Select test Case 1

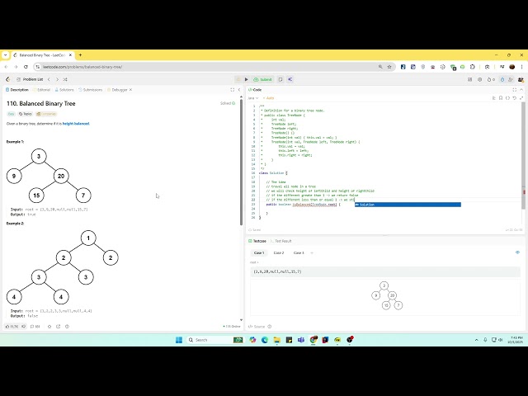pyautogui.click(x=259, y=253)
